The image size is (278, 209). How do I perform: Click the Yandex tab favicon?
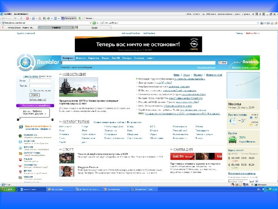click(3, 27)
